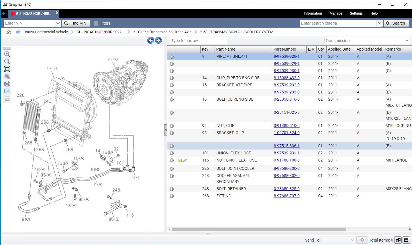Open the Settings menu
This screenshot has width=412, height=245.
[x=356, y=13]
